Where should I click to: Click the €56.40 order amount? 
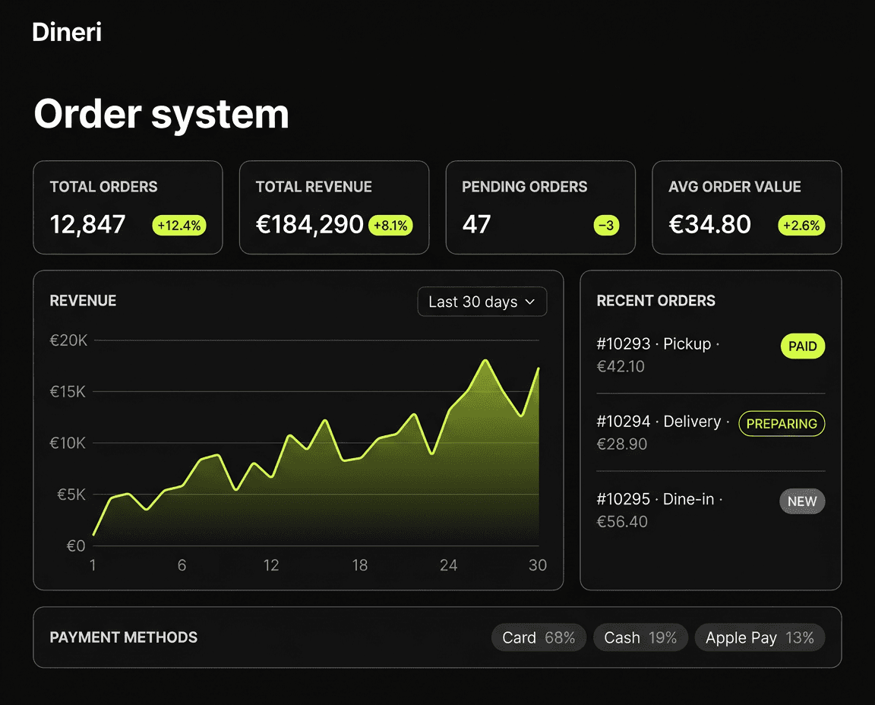click(x=622, y=521)
